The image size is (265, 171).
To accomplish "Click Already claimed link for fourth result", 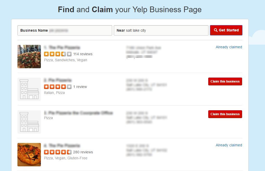I will coord(229,145).
